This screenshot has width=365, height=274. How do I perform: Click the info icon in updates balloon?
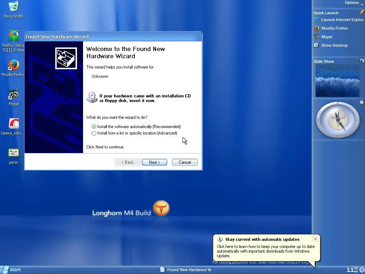click(x=220, y=239)
